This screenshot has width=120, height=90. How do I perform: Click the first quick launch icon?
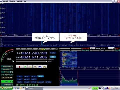(x=15, y=88)
